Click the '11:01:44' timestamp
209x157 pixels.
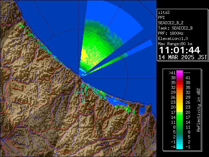tap(180, 50)
